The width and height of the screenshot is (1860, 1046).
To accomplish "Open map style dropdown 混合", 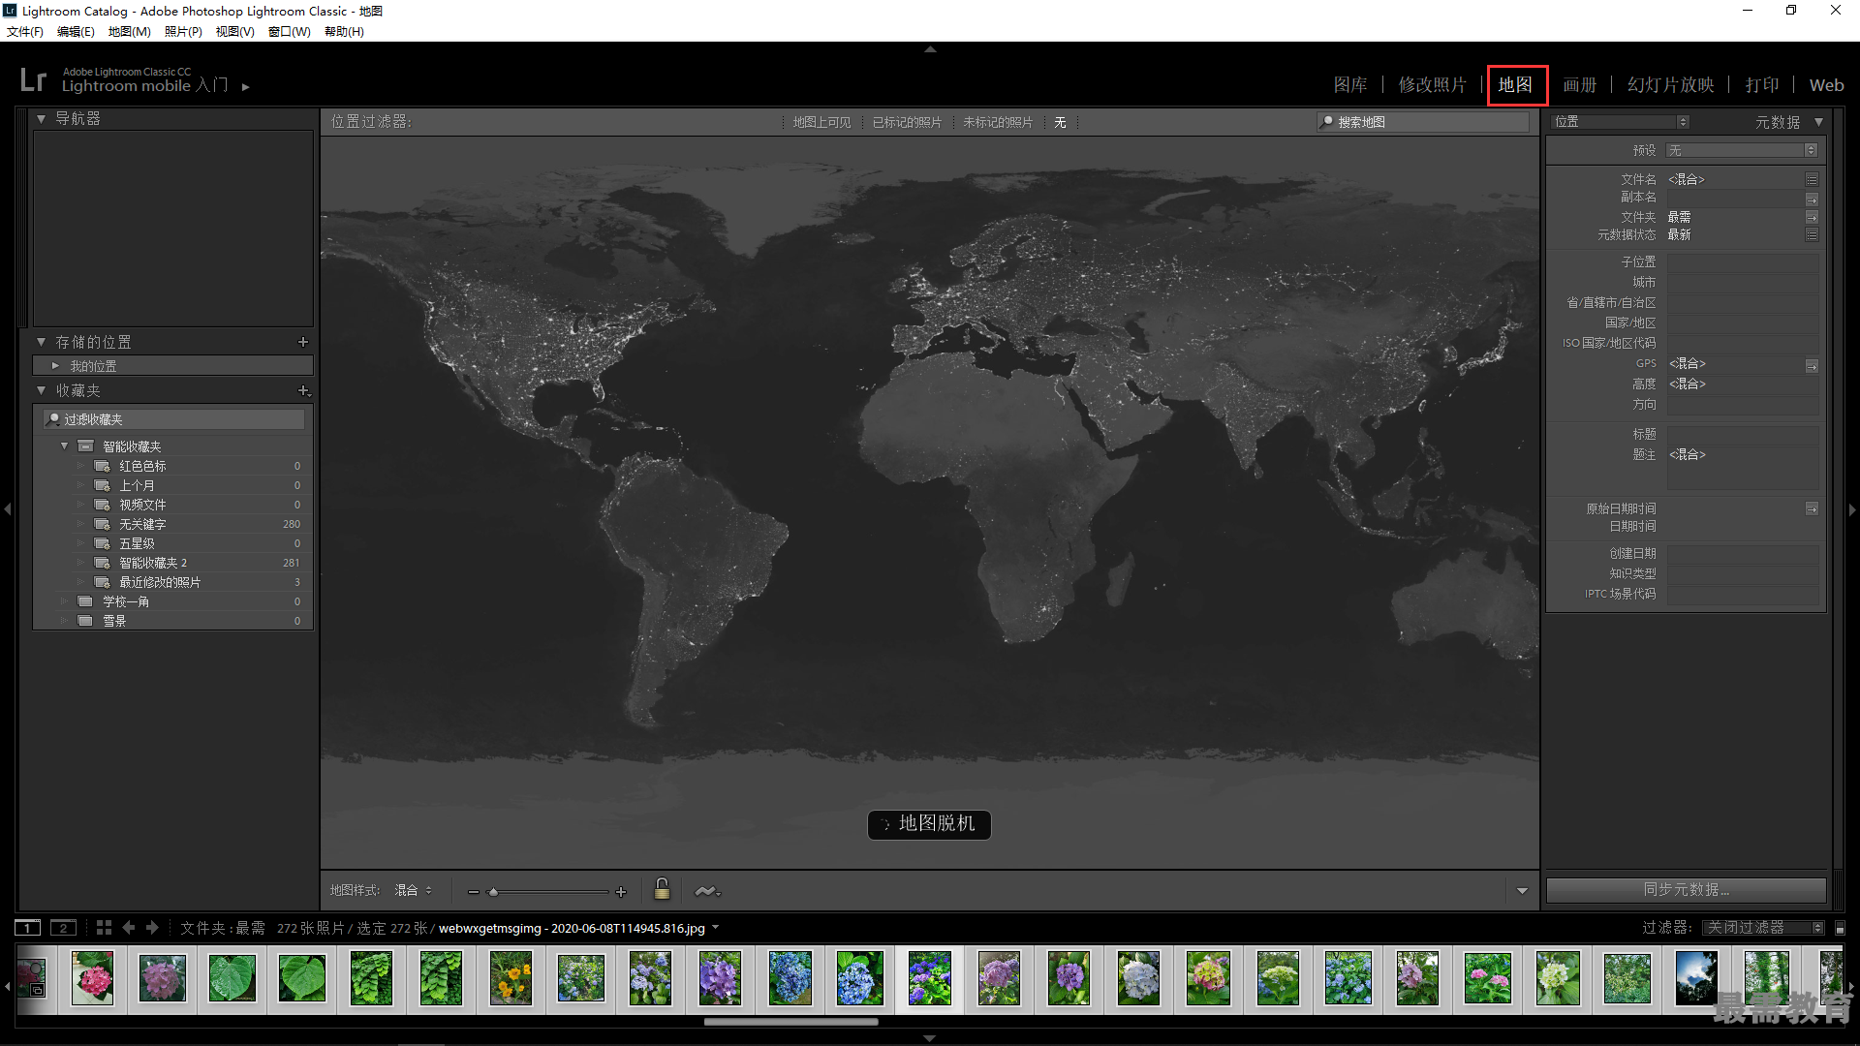I will [x=413, y=890].
